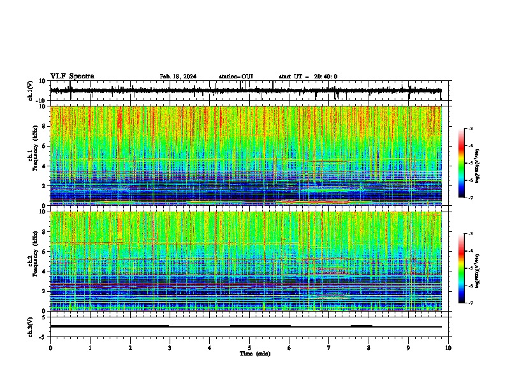This screenshot has height=390, width=505.
Task: Click time axis tick label 1
Action: (90, 348)
